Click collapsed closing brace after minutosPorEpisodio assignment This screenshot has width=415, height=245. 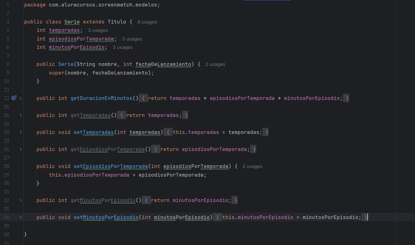[365, 217]
